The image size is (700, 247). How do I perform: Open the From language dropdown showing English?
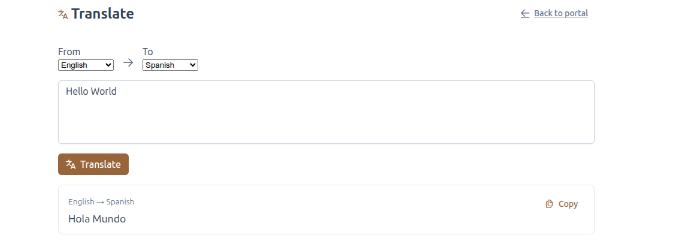click(86, 65)
